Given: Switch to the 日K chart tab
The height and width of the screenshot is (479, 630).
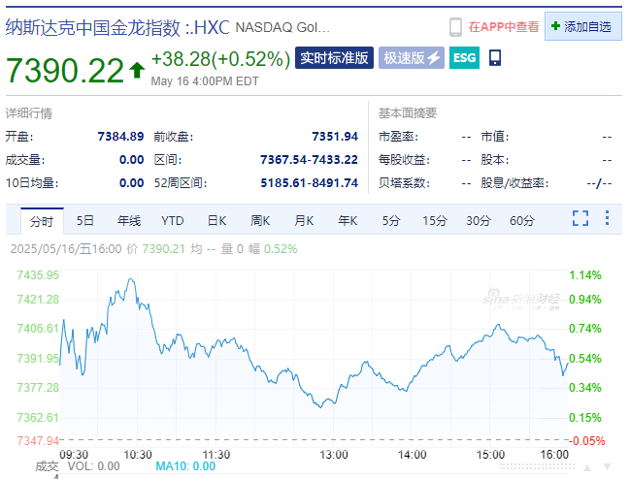Looking at the screenshot, I should (217, 221).
